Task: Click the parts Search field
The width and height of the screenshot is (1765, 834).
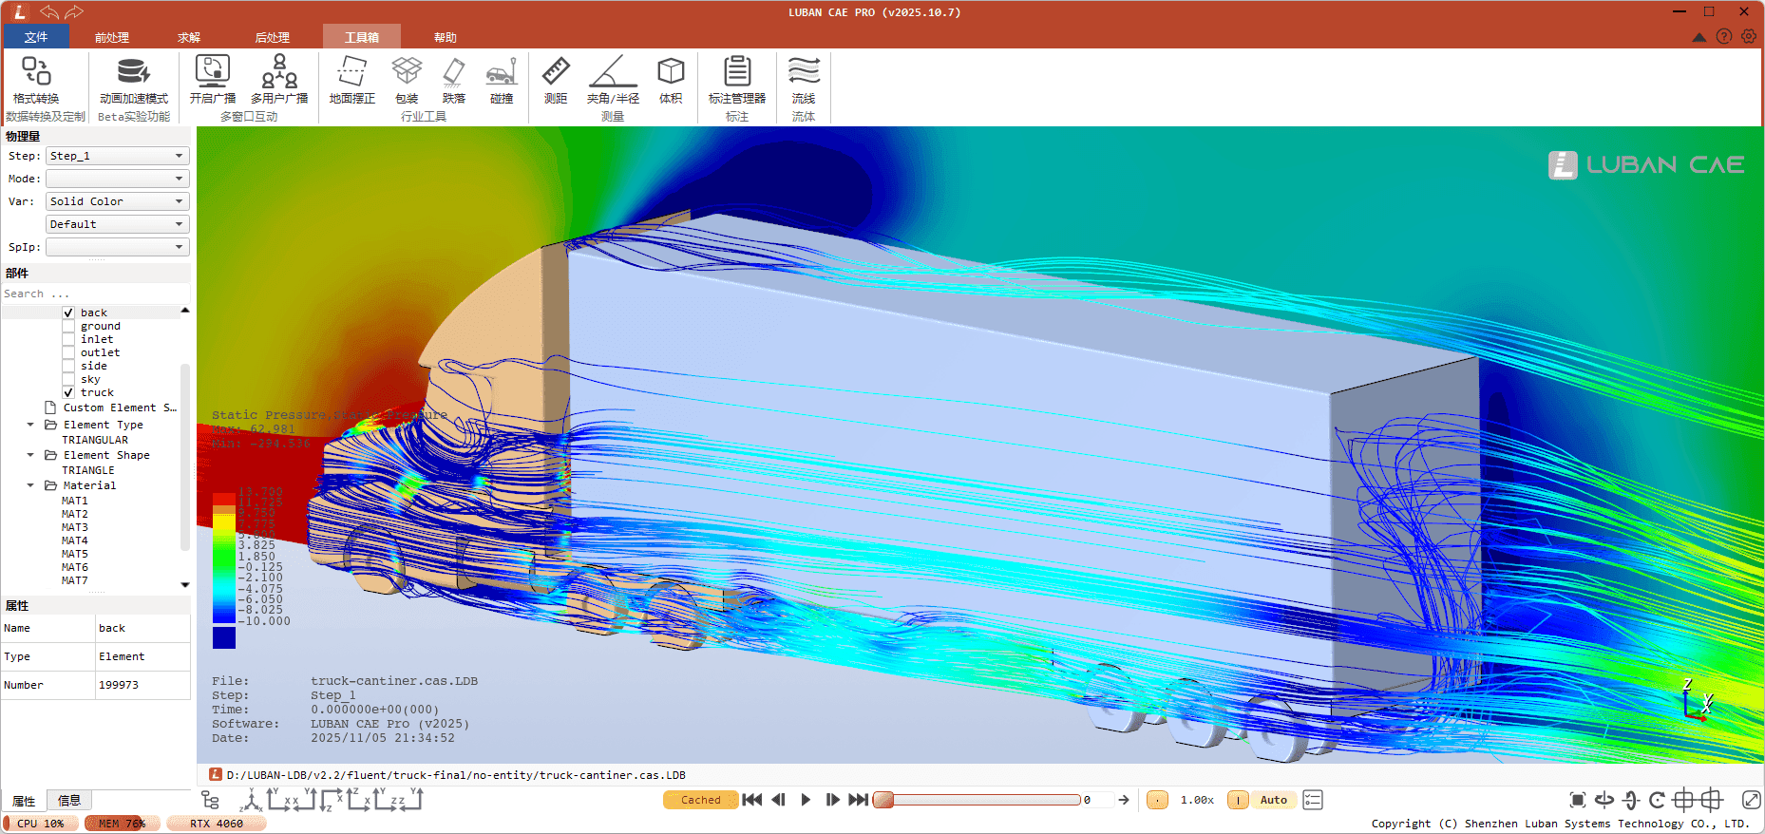Action: [x=95, y=294]
